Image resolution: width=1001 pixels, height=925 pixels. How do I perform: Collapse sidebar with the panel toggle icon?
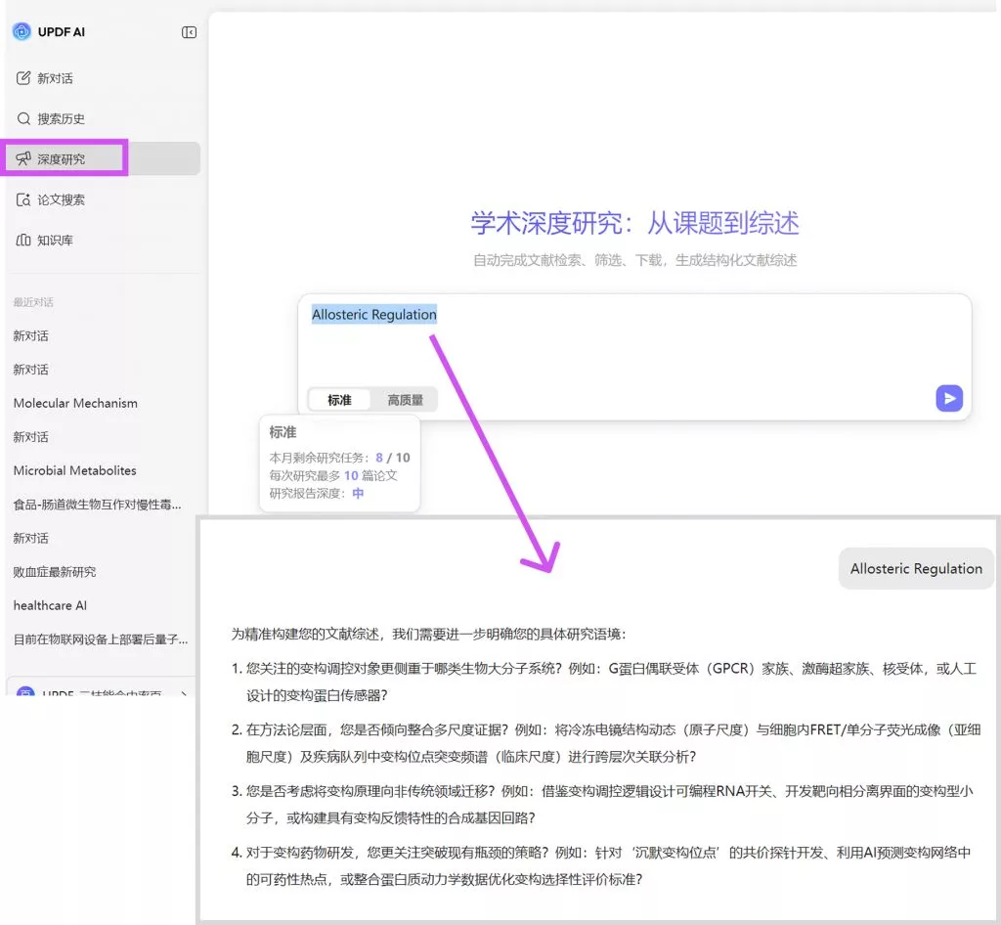pyautogui.click(x=188, y=31)
